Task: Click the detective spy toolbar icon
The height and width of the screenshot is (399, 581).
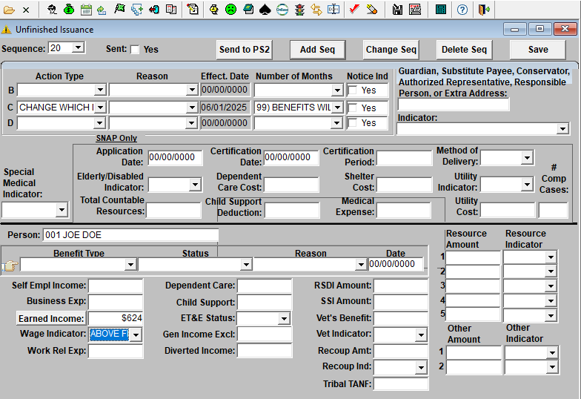Action: click(52, 9)
